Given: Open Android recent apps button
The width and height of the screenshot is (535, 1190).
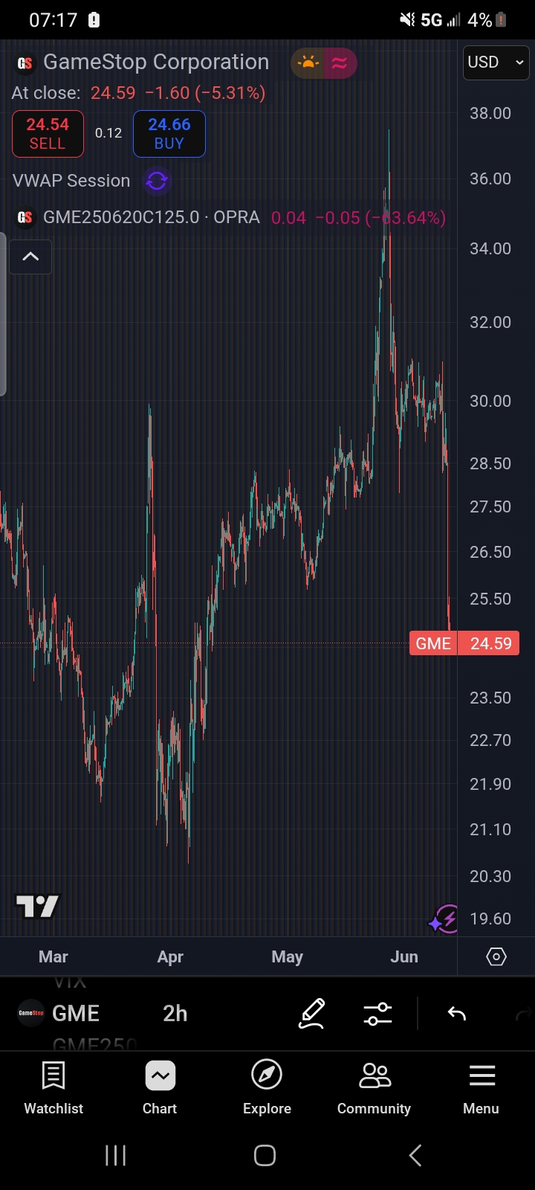Looking at the screenshot, I should (115, 1155).
